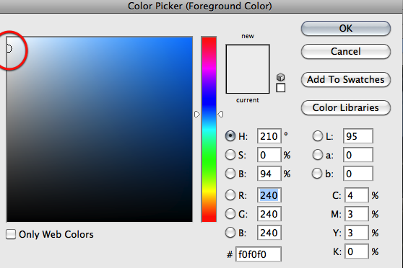Select the R red radio button
This screenshot has width=403, height=268.
230,195
